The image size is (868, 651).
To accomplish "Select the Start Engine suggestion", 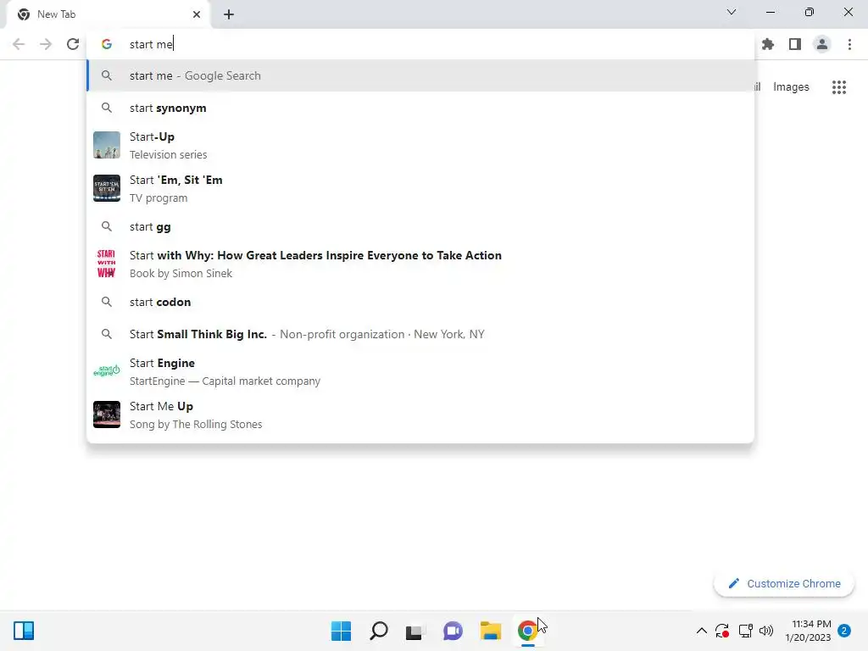I will 420,371.
